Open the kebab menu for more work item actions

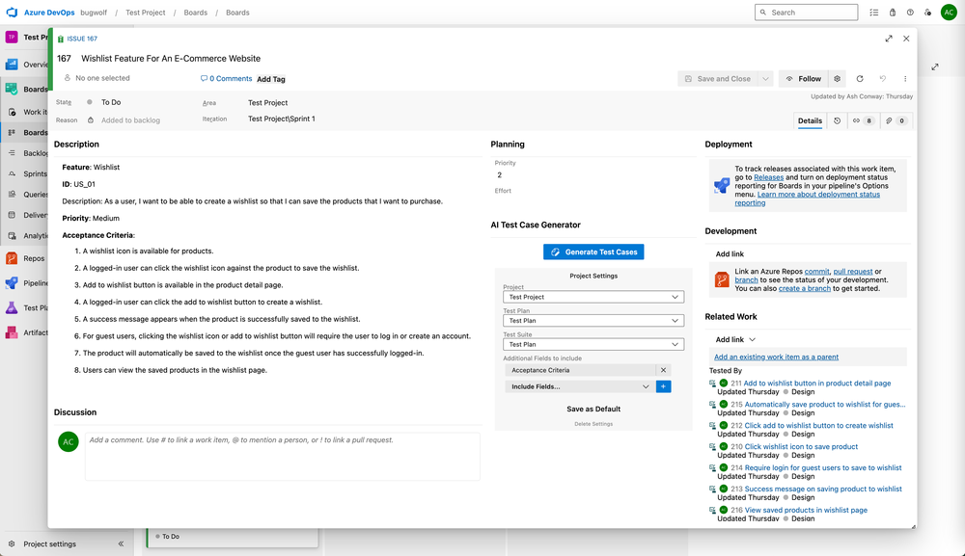pos(905,78)
